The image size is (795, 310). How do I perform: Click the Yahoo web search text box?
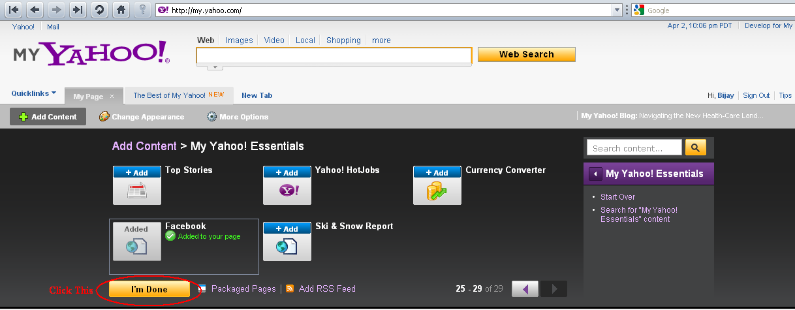click(334, 55)
